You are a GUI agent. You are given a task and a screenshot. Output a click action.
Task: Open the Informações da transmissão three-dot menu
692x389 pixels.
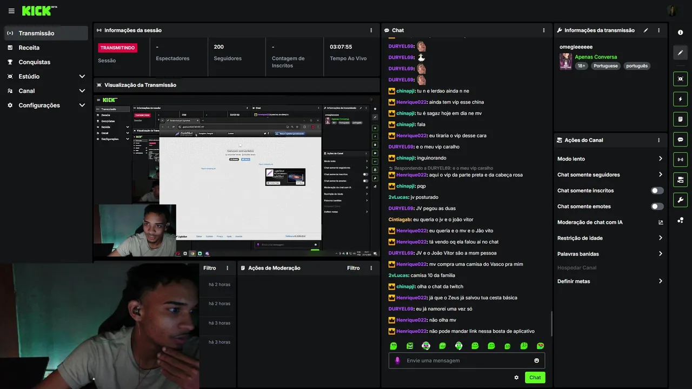click(x=658, y=30)
